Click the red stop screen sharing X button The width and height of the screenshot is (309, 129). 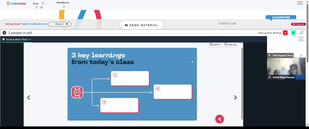285,33
